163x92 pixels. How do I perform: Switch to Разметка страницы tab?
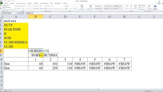click(x=21, y=3)
